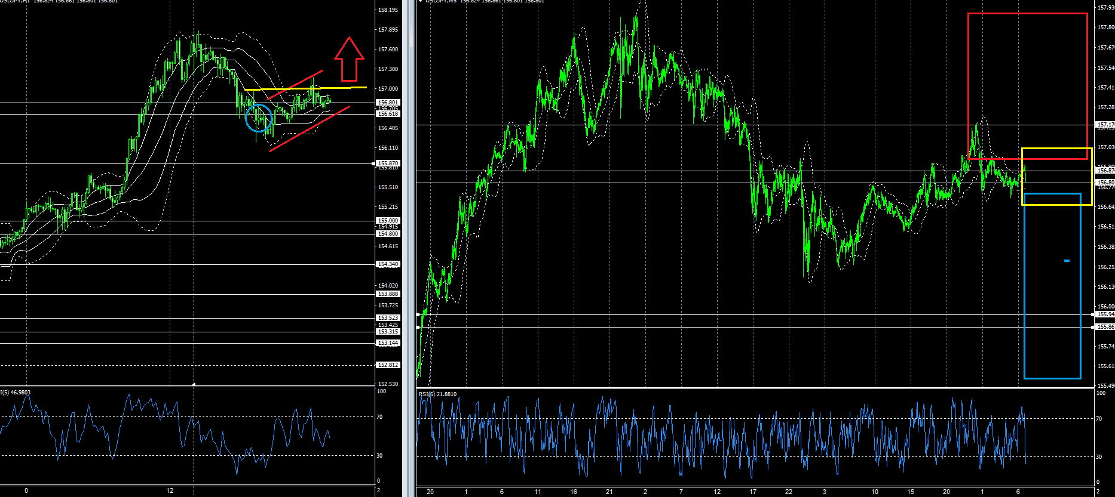Image resolution: width=1115 pixels, height=497 pixels.
Task: Click the current price label 156.801
Action: (388, 103)
